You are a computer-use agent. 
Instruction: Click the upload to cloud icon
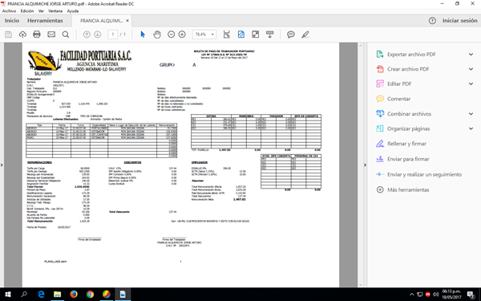click(22, 35)
